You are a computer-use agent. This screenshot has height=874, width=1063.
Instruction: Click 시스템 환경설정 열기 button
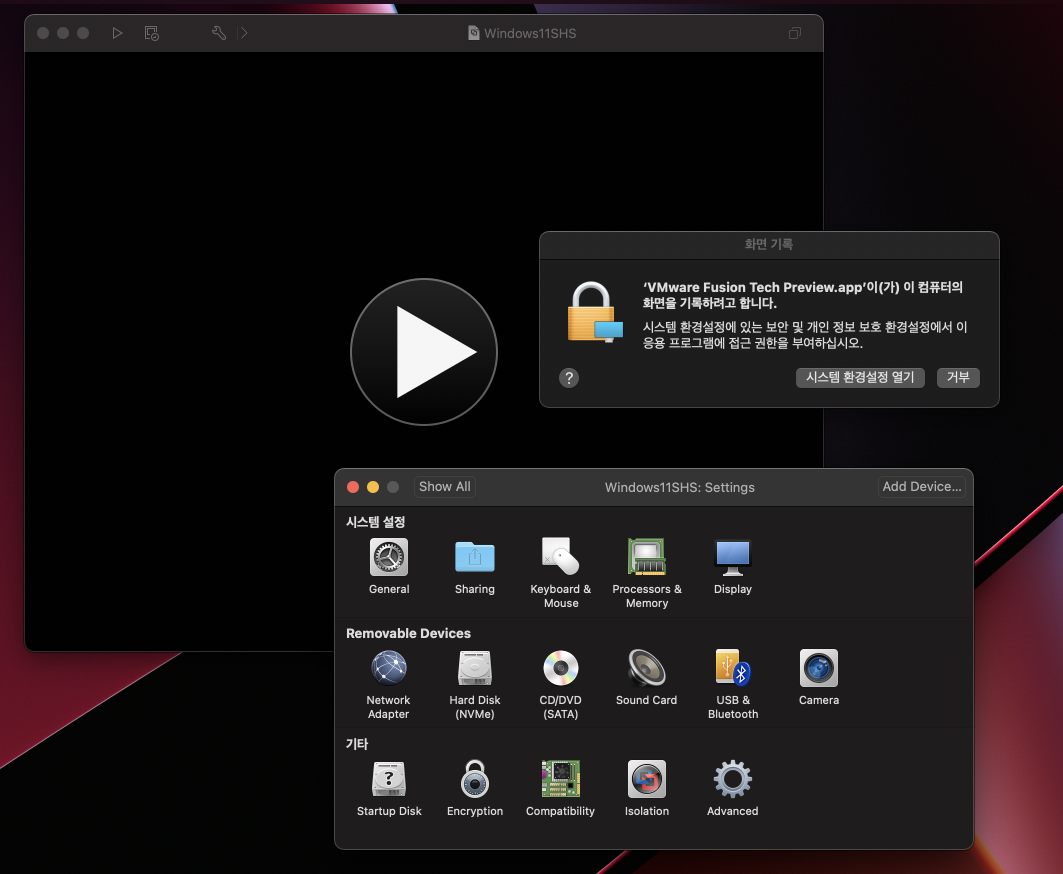[860, 377]
